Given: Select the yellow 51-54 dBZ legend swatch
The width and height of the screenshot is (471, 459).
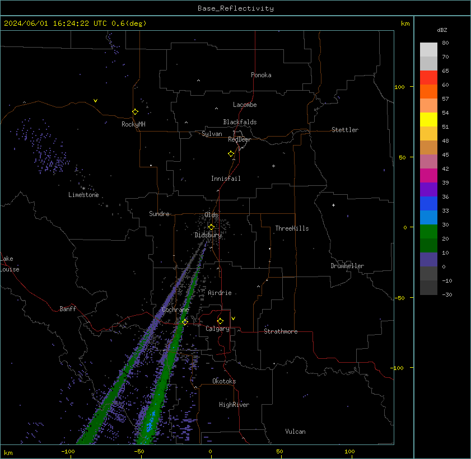Looking at the screenshot, I should click(428, 119).
